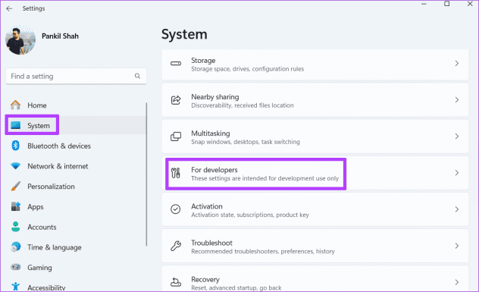This screenshot has width=479, height=292.
Task: Click the search magnifier icon
Action: point(137,76)
